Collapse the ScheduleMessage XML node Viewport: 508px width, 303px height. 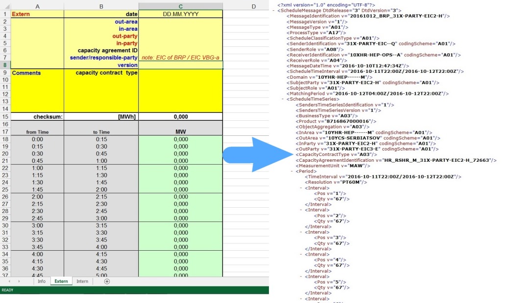[274, 11]
